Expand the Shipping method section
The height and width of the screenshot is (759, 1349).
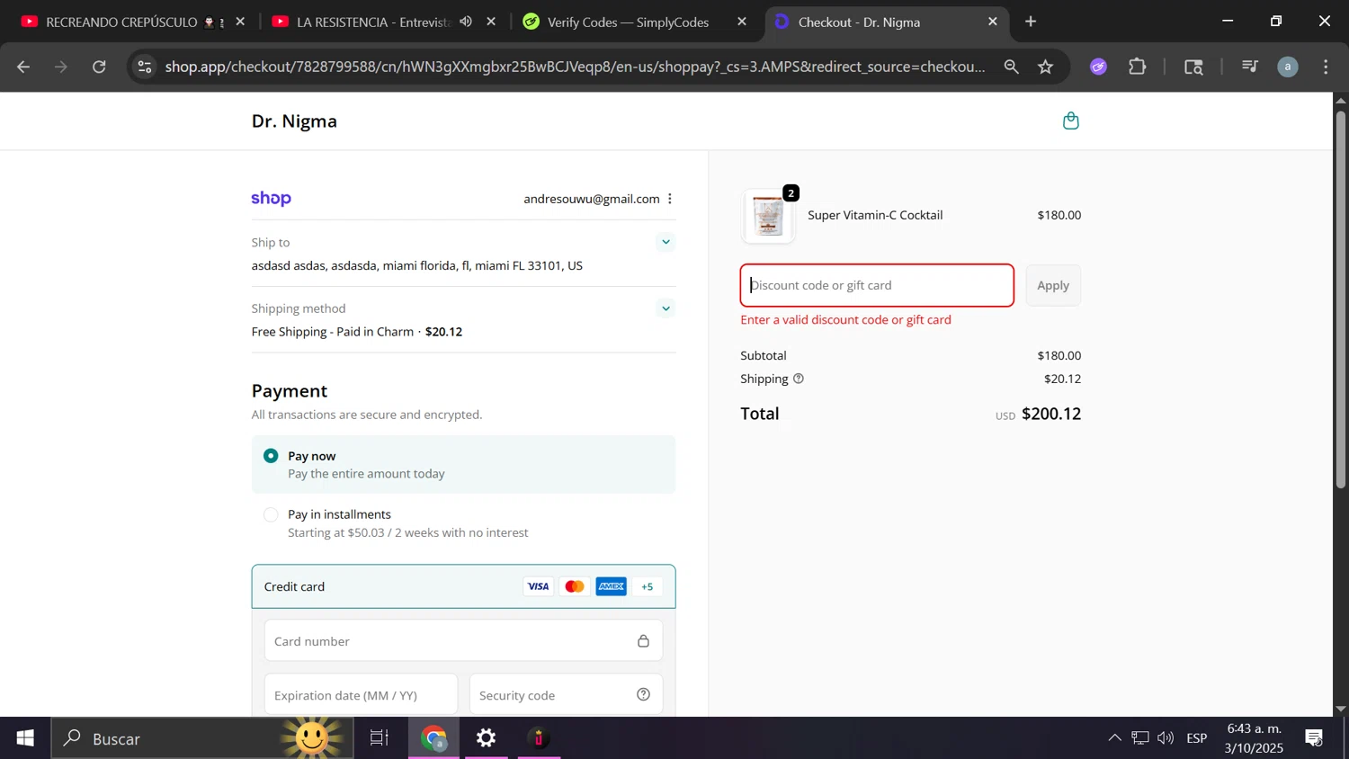(x=666, y=308)
